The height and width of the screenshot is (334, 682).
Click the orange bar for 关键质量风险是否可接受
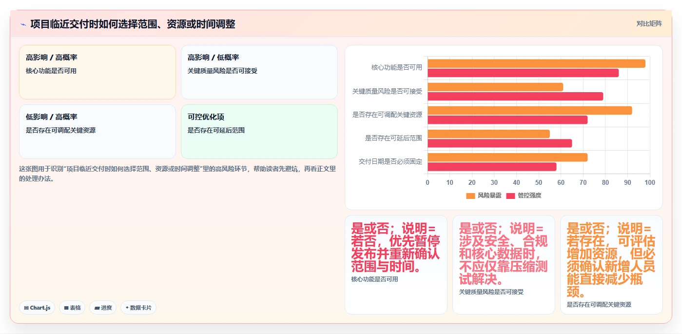(495, 87)
